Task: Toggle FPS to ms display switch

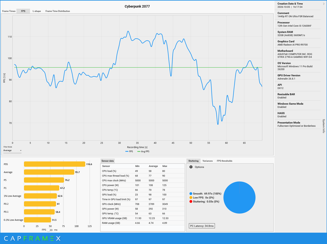Action: 50,230
